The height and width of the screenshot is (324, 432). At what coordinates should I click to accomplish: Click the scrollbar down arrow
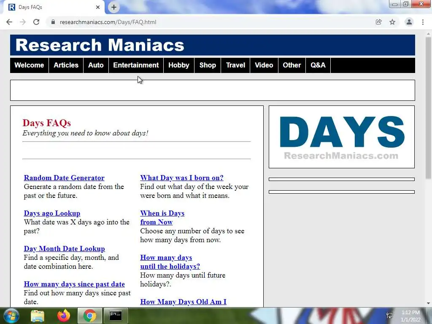pos(428,303)
